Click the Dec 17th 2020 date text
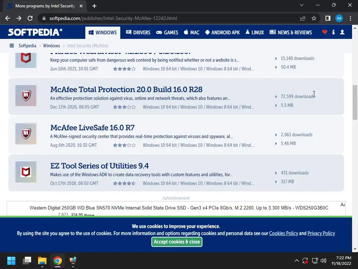The width and height of the screenshot is (358, 269). pyautogui.click(x=75, y=107)
